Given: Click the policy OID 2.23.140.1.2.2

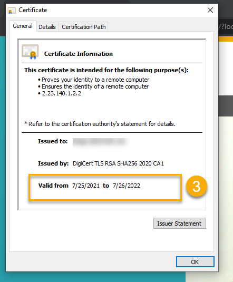Looking at the screenshot, I should click(62, 93).
